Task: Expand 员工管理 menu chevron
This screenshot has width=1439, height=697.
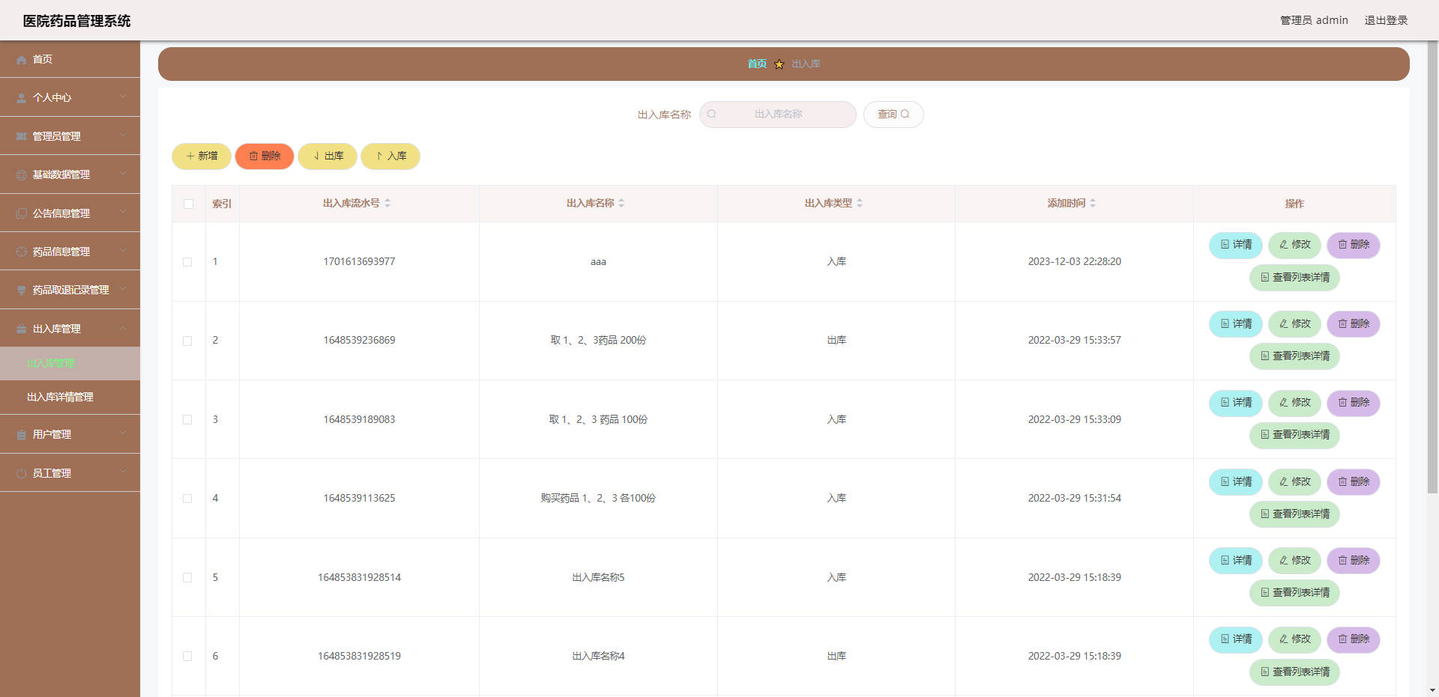Action: [123, 472]
